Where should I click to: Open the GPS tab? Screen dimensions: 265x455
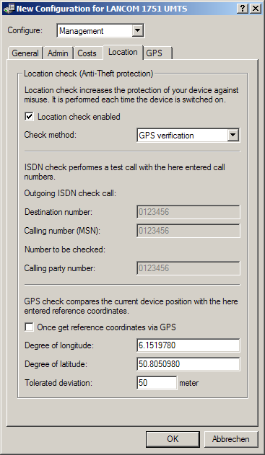[157, 53]
